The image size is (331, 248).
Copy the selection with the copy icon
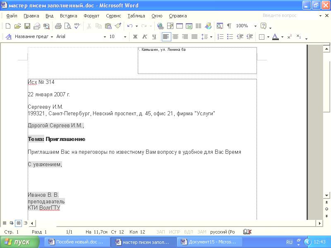pyautogui.click(x=98, y=26)
